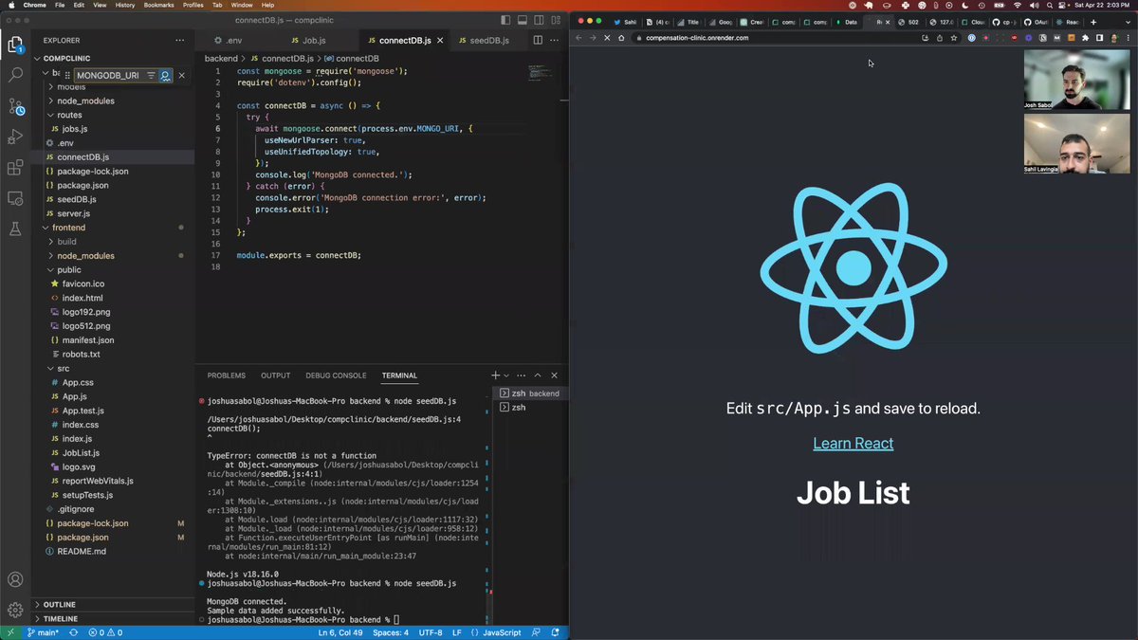Image resolution: width=1138 pixels, height=640 pixels.
Task: Create a new terminal with plus icon
Action: tap(495, 375)
